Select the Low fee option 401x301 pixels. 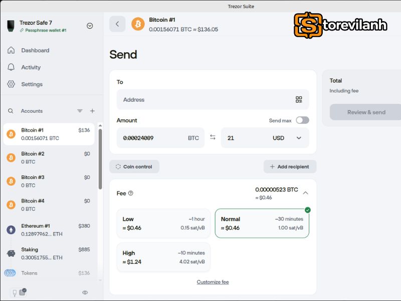click(164, 223)
